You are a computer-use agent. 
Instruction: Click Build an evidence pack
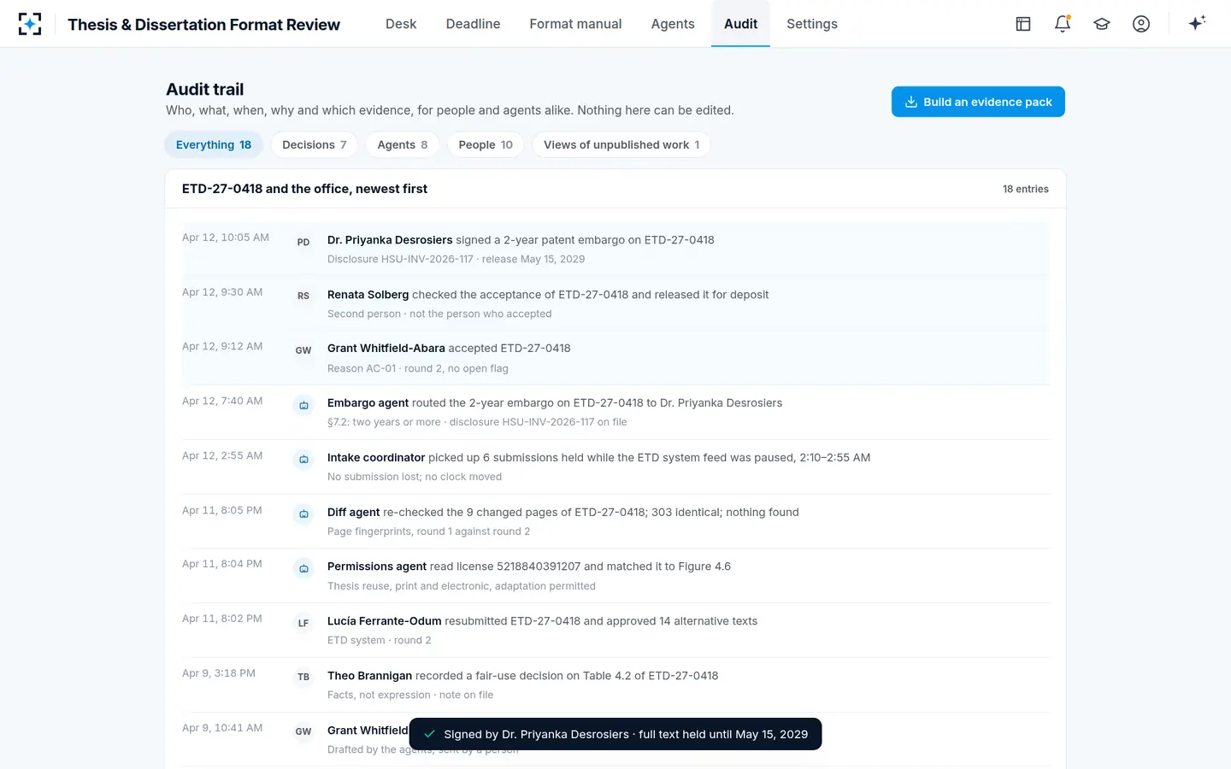[978, 102]
